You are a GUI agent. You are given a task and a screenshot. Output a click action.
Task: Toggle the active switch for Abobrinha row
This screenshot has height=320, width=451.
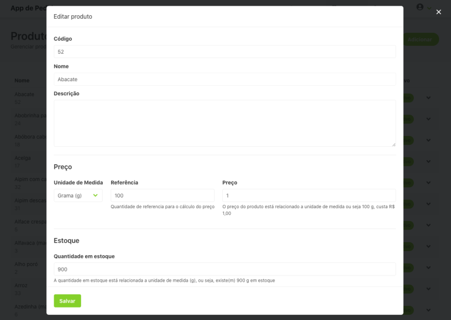pos(409,119)
